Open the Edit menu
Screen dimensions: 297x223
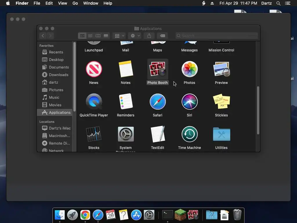[49, 3]
